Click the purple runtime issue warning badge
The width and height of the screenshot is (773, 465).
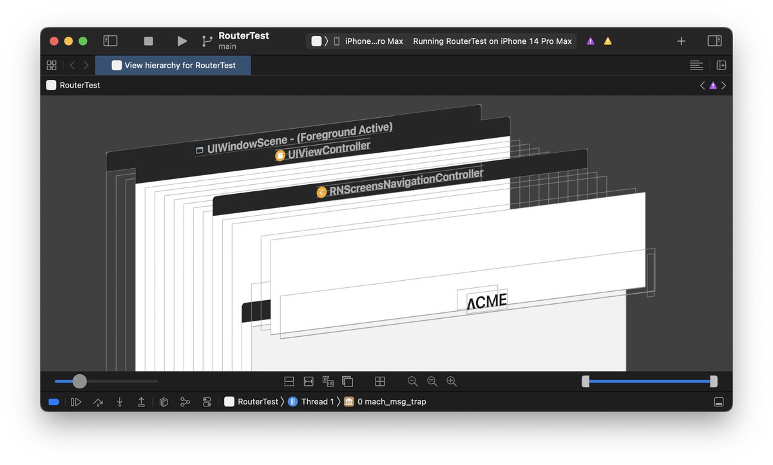[x=590, y=41]
